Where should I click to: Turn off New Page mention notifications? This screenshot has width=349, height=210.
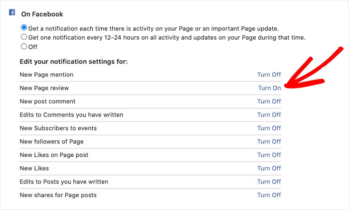click(x=269, y=75)
